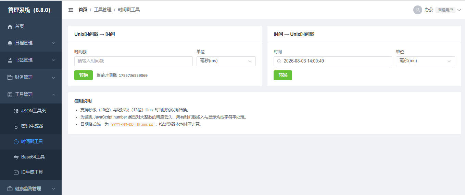
Task: Click the bell icon beside 日程管理
Action: click(x=10, y=43)
